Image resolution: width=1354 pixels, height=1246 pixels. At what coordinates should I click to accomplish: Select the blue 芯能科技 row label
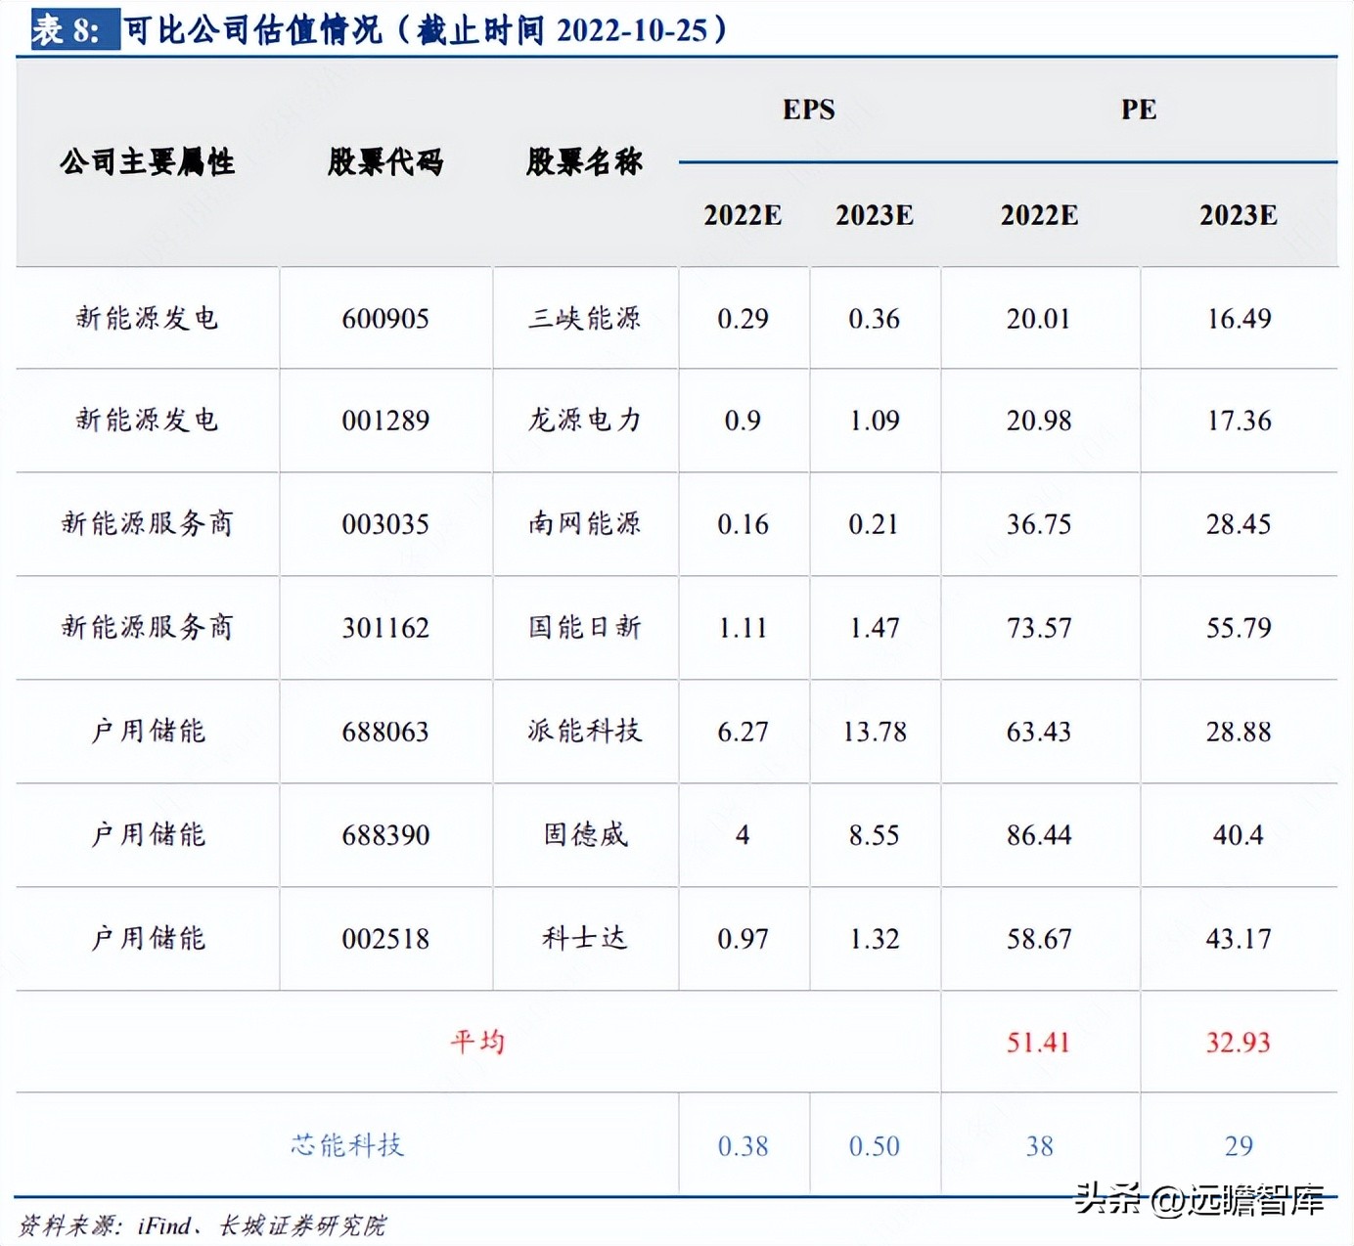pos(347,1145)
